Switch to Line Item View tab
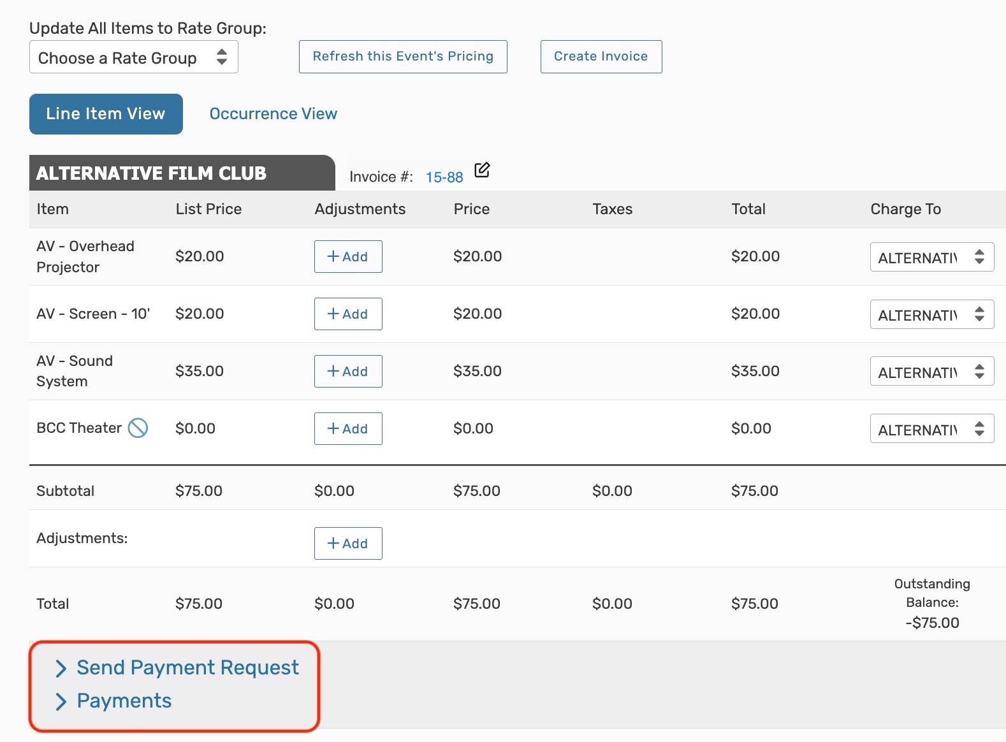Viewport: 1006px width, 742px height. (x=106, y=114)
